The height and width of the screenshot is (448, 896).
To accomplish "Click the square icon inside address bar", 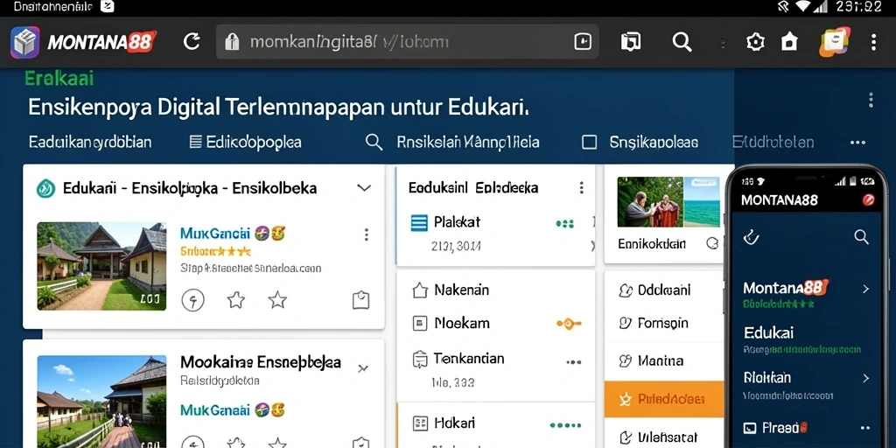I will 582,42.
